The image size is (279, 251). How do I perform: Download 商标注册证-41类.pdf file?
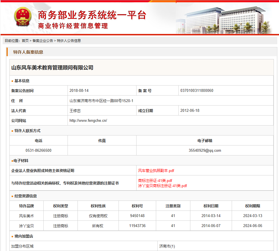click(155, 181)
